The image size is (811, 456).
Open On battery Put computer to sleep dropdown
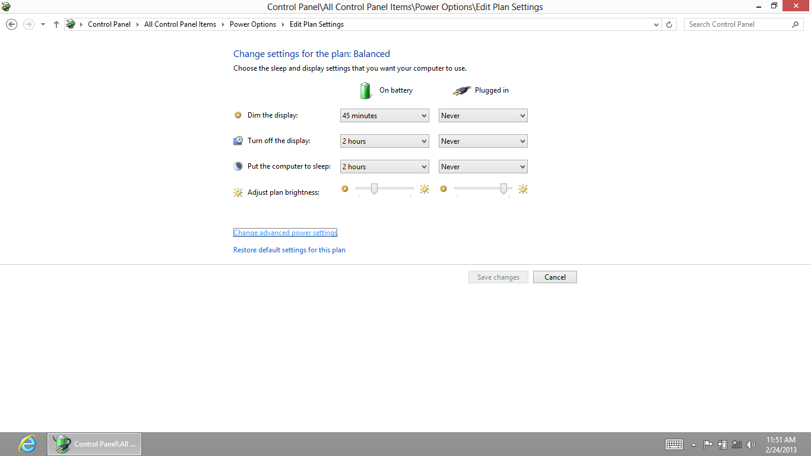pos(384,167)
